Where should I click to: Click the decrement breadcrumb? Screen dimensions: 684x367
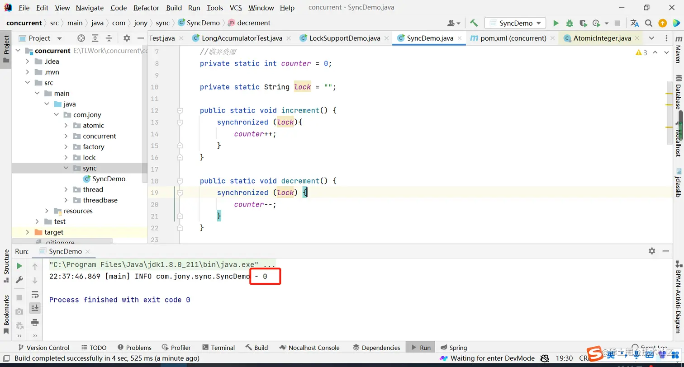[249, 23]
